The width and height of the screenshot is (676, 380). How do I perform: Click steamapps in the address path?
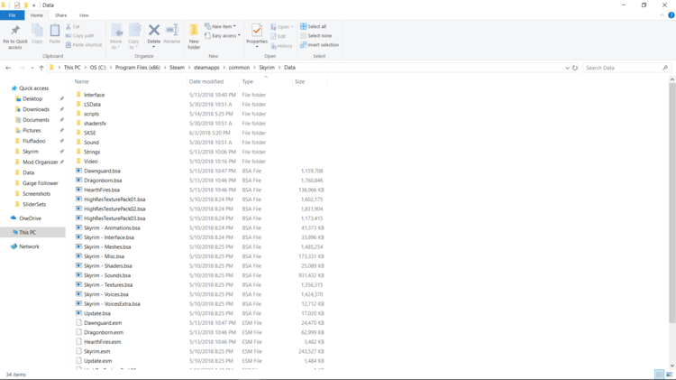point(206,68)
